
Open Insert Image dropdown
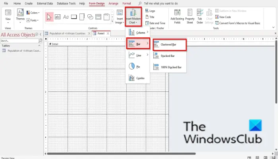120,17
